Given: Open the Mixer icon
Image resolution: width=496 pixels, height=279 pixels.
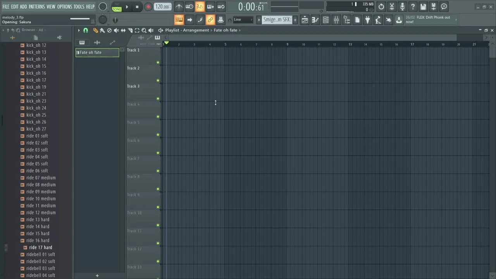Looking at the screenshot, I should (336, 20).
